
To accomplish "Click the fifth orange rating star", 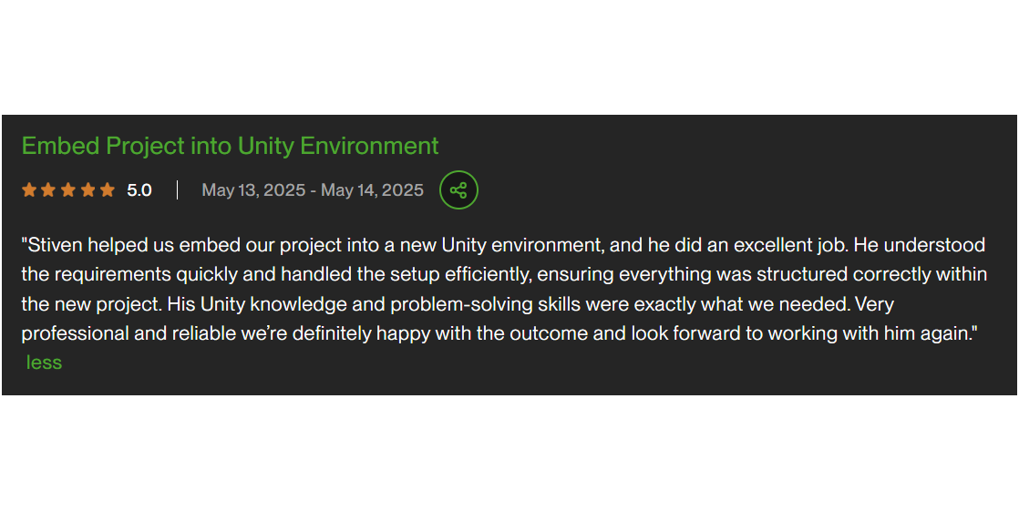I will [x=108, y=190].
